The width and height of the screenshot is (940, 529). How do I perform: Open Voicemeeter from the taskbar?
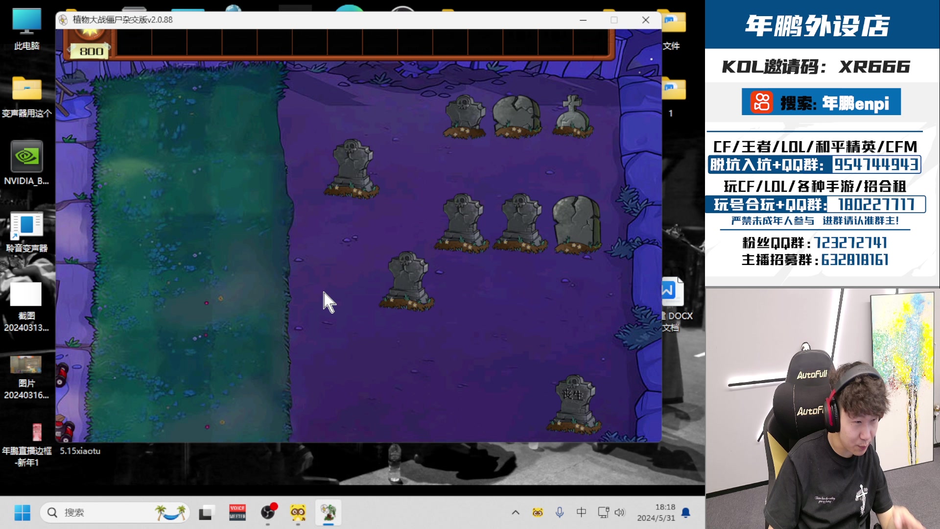tap(237, 512)
